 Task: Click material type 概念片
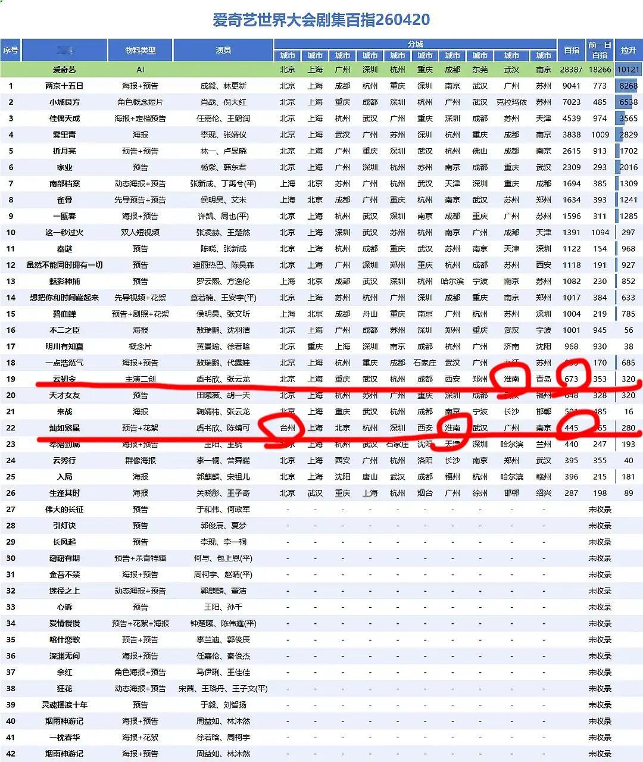(141, 346)
